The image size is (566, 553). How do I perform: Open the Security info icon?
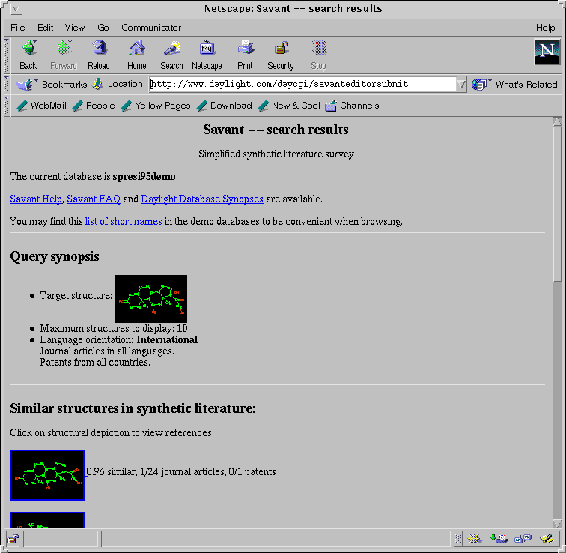pos(281,54)
